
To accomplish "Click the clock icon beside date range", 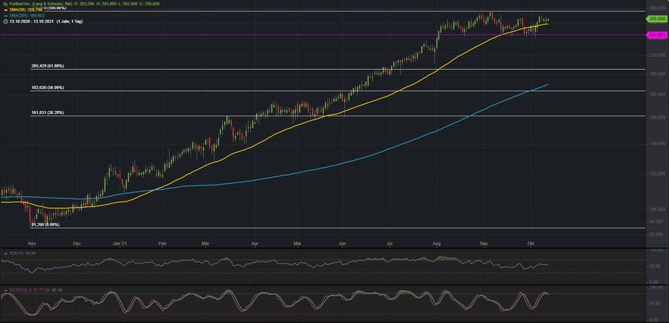I will (x=5, y=21).
